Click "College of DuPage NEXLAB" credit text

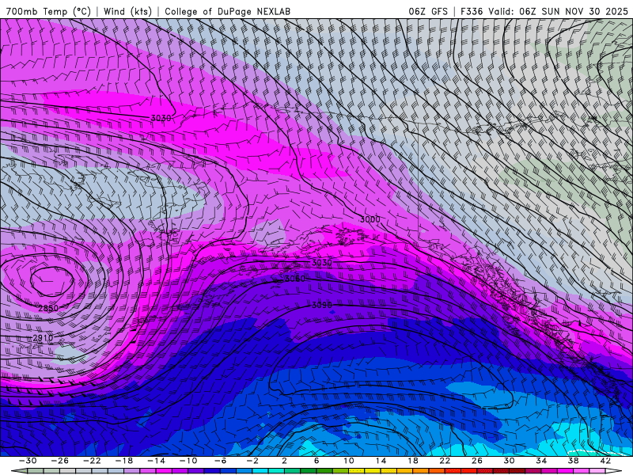(x=227, y=11)
